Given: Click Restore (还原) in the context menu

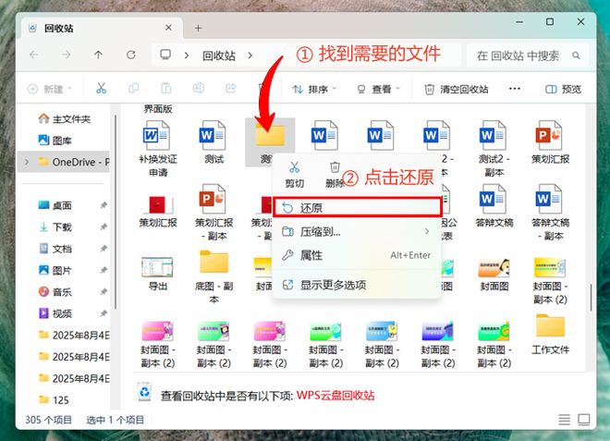Looking at the screenshot, I should [x=358, y=207].
